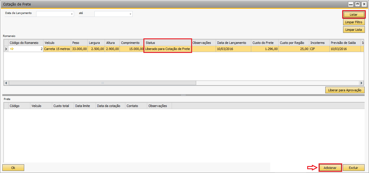Click the Listar button
369x173 pixels.
tap(354, 15)
